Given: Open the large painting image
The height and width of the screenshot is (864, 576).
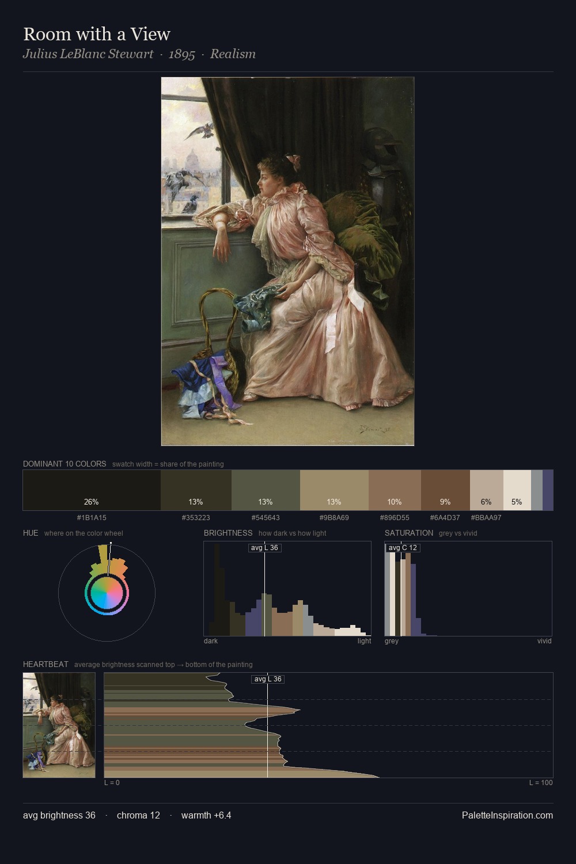Looking at the screenshot, I should (287, 262).
